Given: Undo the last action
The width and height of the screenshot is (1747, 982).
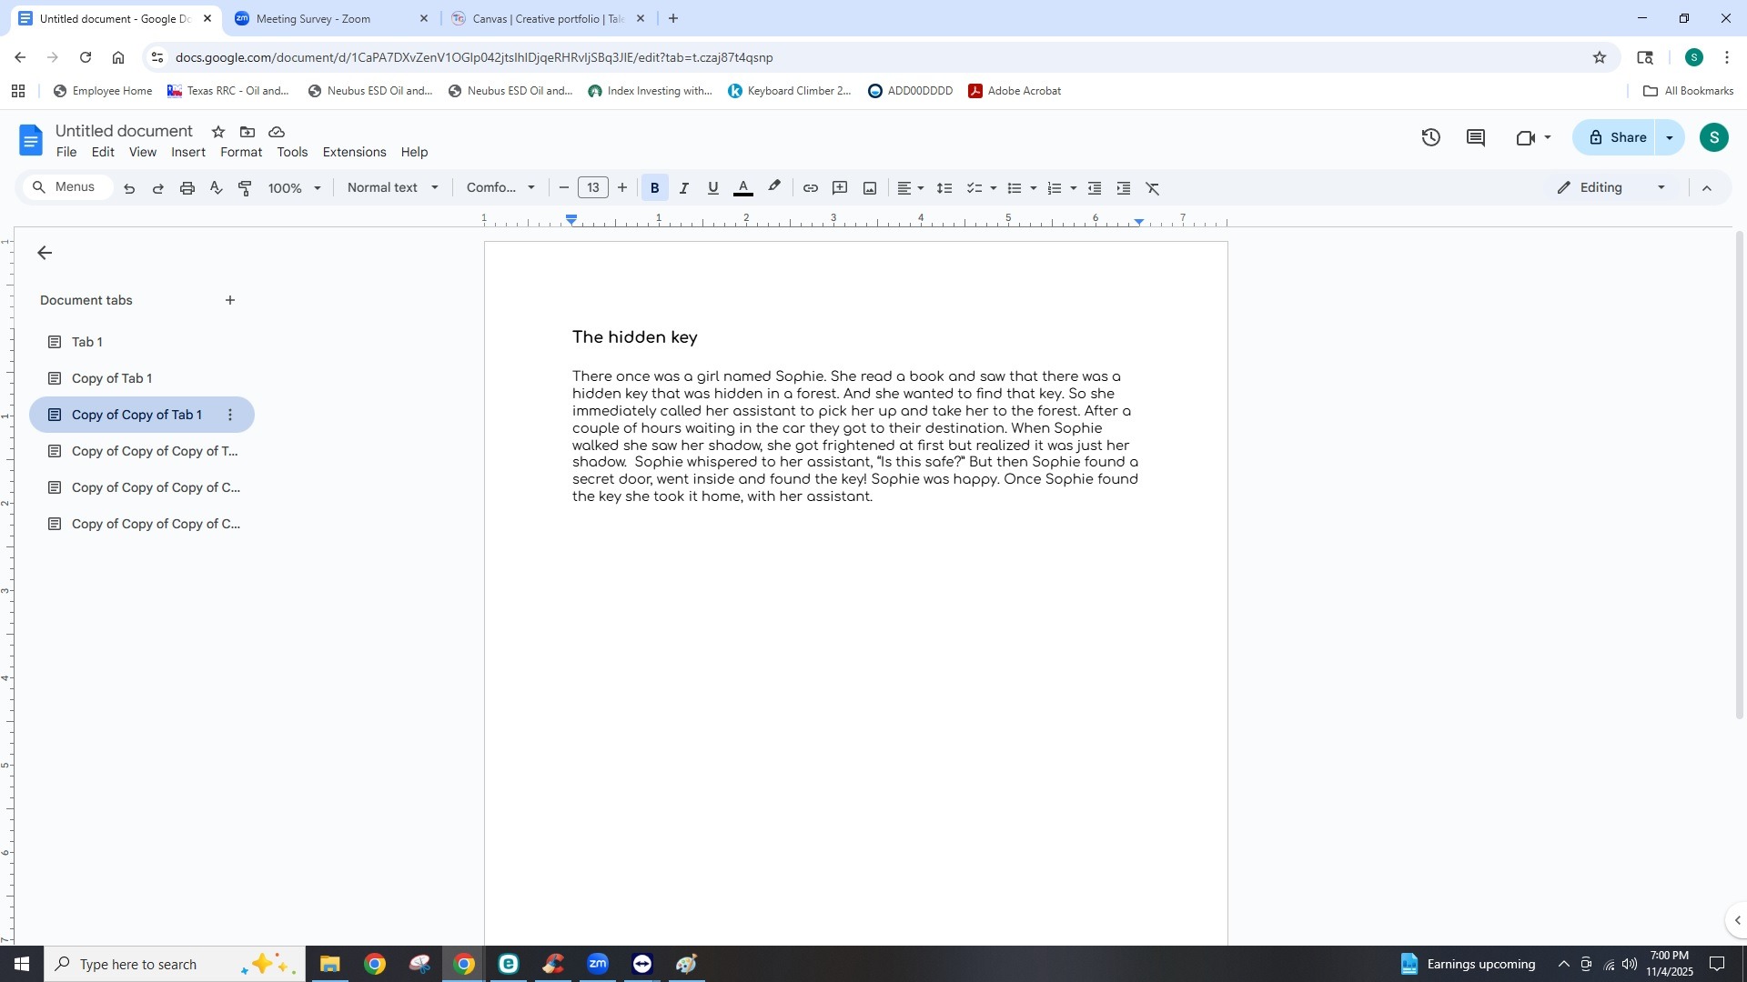Looking at the screenshot, I should pos(128,188).
